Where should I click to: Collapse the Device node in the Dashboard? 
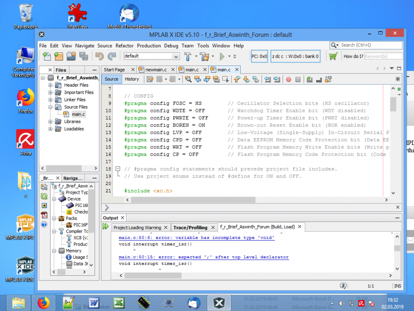pyautogui.click(x=54, y=199)
